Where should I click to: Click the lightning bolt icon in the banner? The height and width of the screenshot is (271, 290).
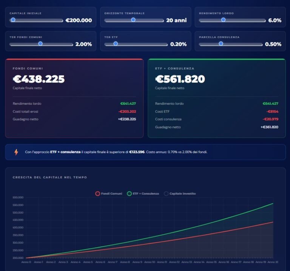tap(16, 152)
